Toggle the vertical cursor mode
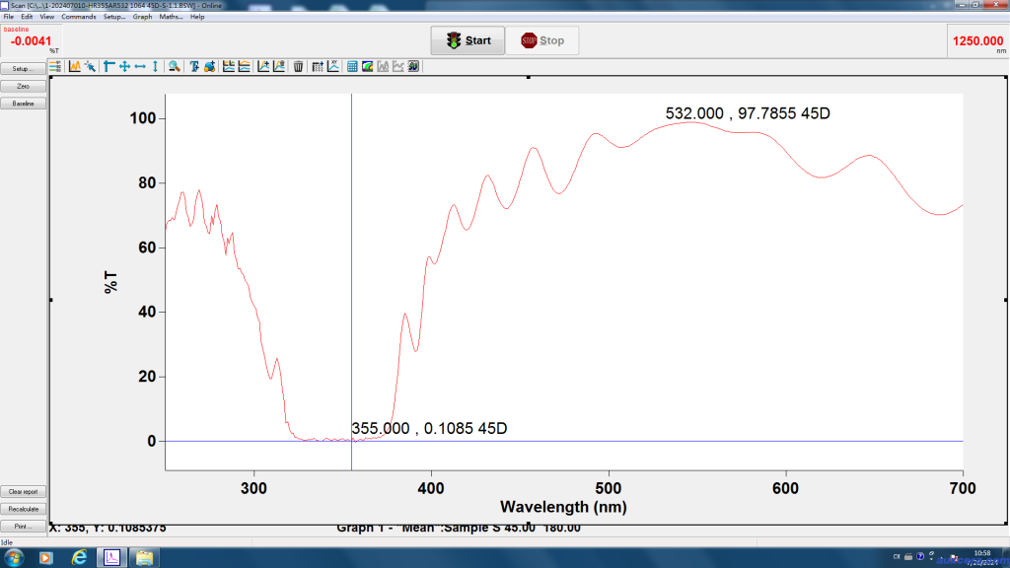 (155, 67)
